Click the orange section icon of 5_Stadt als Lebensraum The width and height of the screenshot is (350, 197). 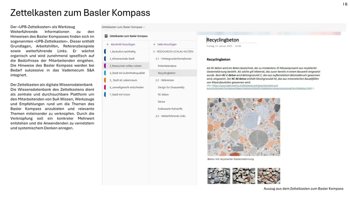tap(105, 80)
